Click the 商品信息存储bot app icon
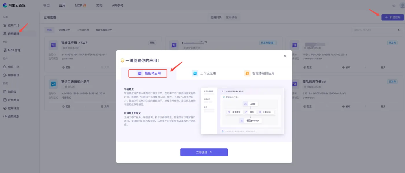 [x=294, y=84]
